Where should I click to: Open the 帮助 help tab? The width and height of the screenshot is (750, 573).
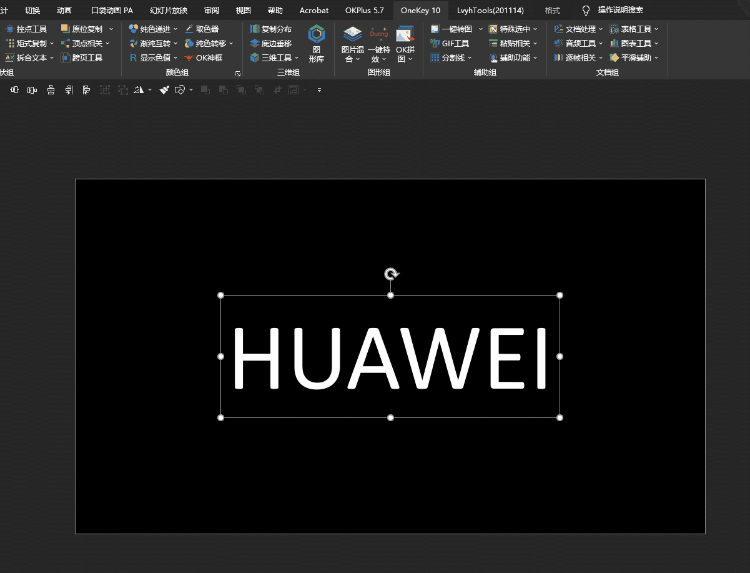tap(275, 10)
